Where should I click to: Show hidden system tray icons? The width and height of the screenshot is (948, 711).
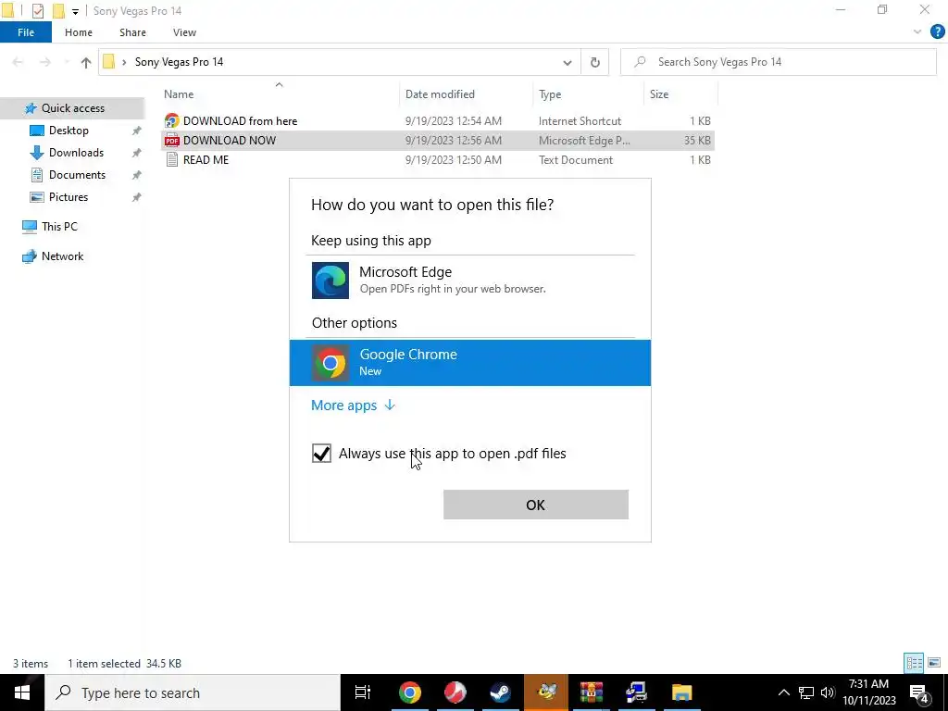tap(783, 692)
